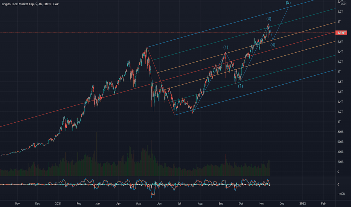Viewport: 351px width, 207px height.
Task: Select the (5) Elliott wave label
Action: (288, 3)
